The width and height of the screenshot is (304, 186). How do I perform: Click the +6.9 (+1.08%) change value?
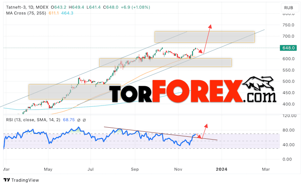point(135,7)
